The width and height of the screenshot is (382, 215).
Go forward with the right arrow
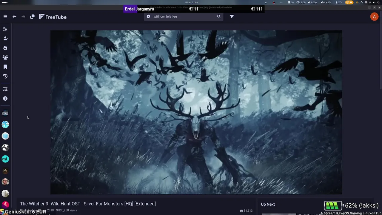point(23,17)
